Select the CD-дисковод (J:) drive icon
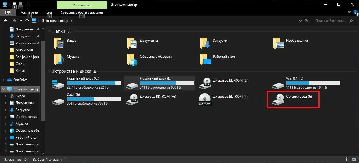 pos(278,99)
